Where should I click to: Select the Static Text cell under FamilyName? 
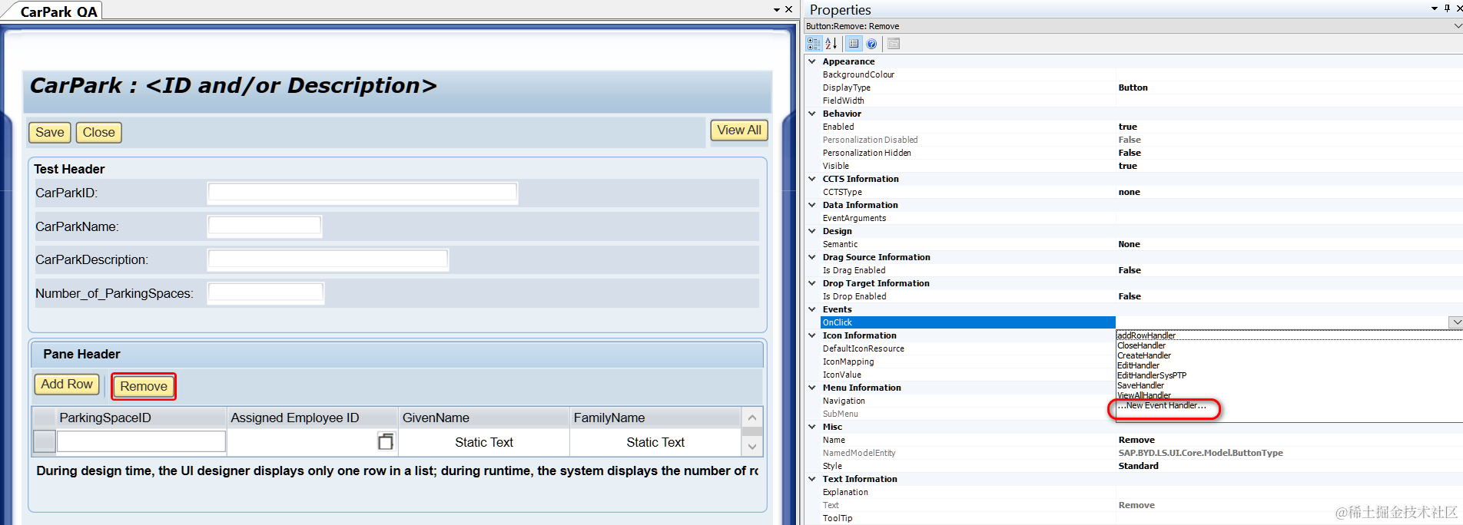pyautogui.click(x=655, y=442)
